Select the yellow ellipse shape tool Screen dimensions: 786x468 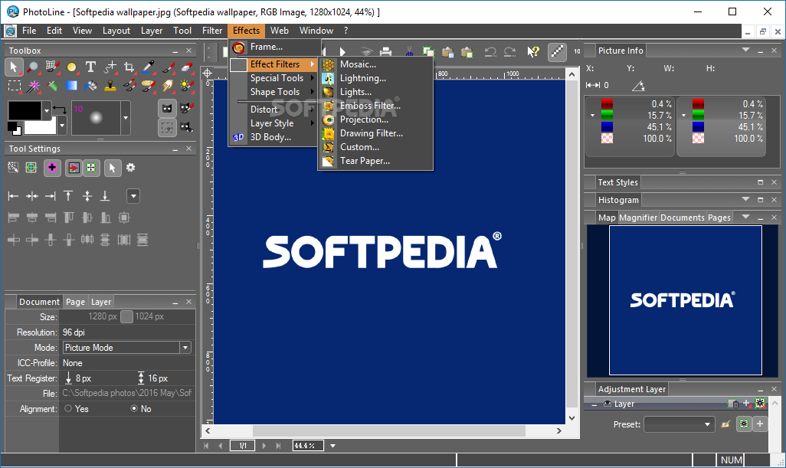[72, 67]
